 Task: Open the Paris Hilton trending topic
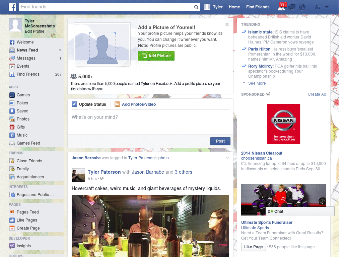pos(259,49)
